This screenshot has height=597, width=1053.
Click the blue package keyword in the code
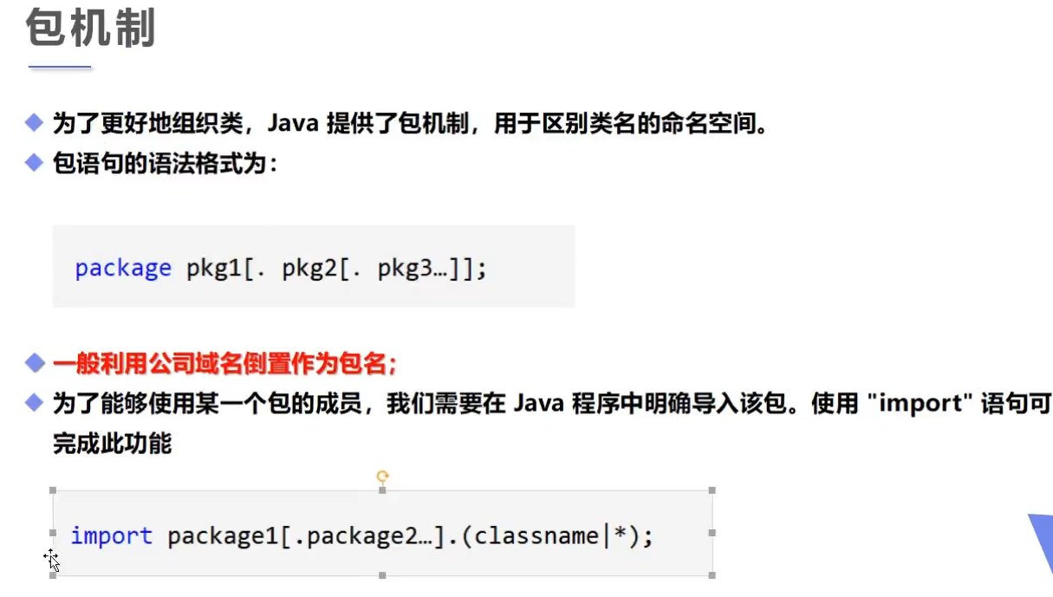click(x=123, y=269)
